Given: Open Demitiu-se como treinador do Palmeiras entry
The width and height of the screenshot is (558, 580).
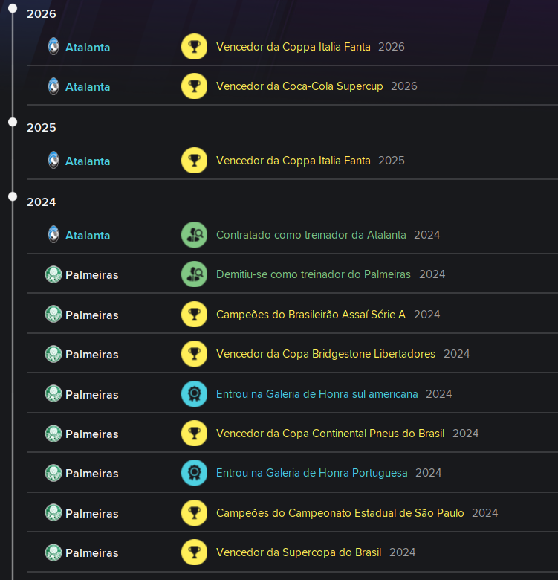Looking at the screenshot, I should point(314,274).
